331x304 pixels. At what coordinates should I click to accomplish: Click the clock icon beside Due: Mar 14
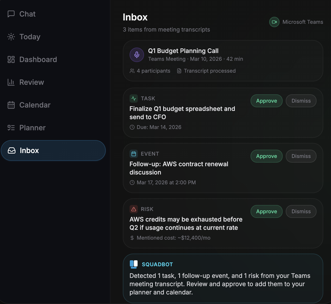132,127
